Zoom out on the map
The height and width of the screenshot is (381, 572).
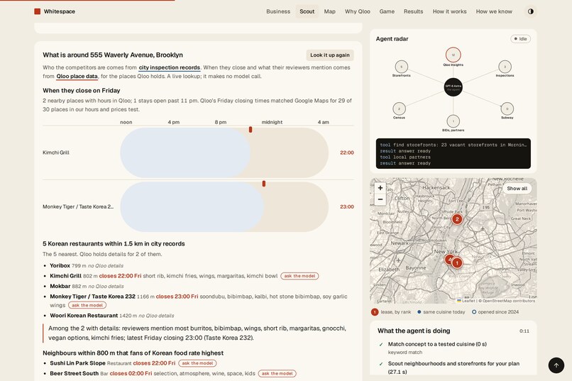[380, 199]
